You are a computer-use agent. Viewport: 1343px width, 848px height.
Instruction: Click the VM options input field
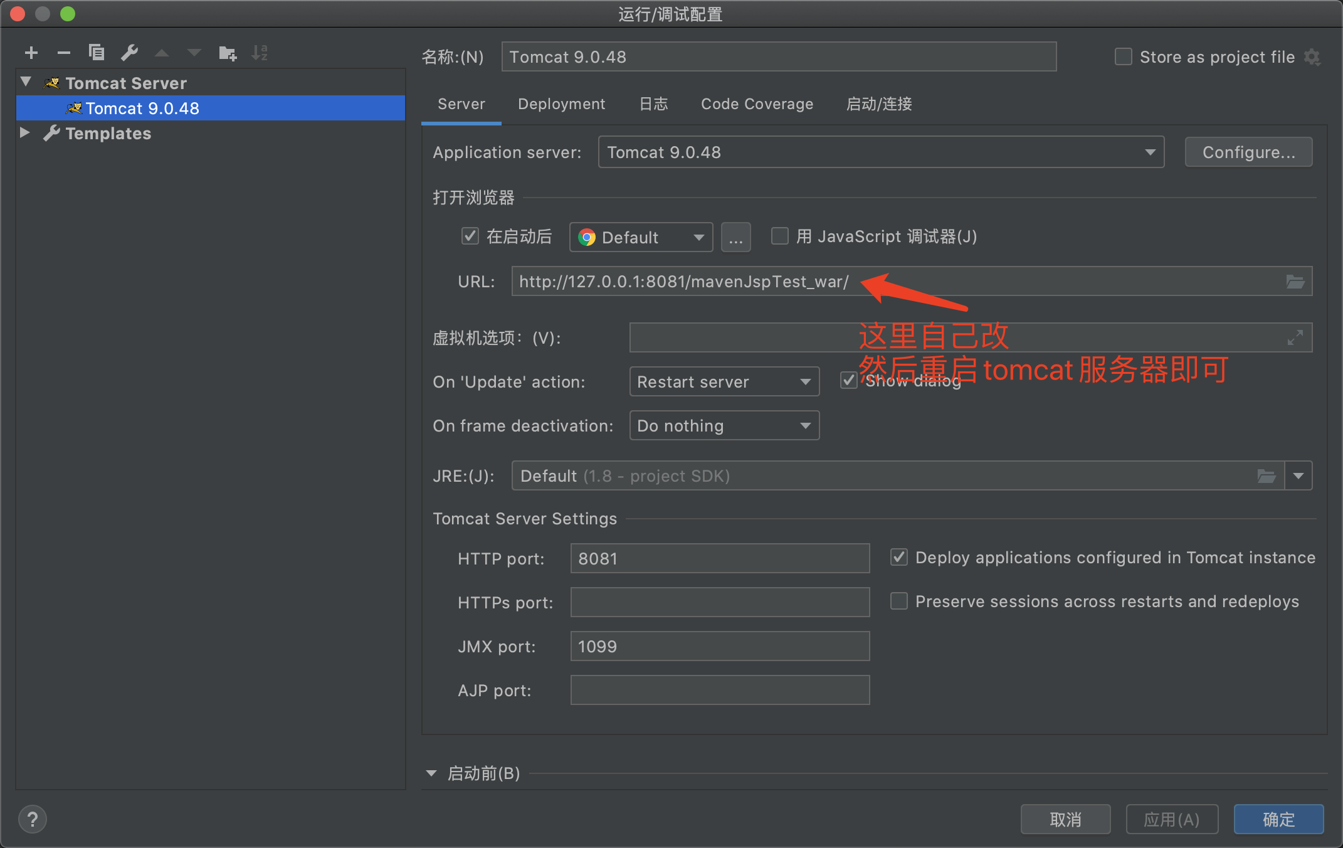971,338
